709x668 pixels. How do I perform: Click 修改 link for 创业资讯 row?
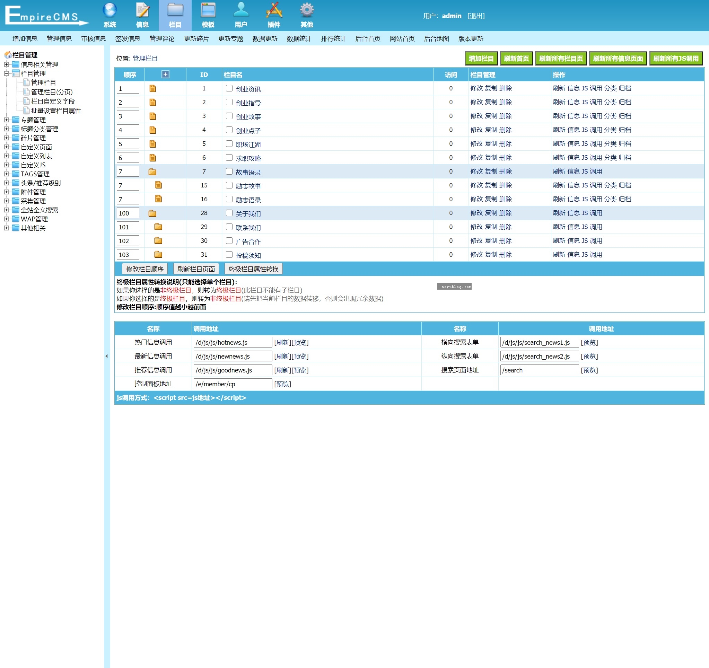[x=476, y=88]
